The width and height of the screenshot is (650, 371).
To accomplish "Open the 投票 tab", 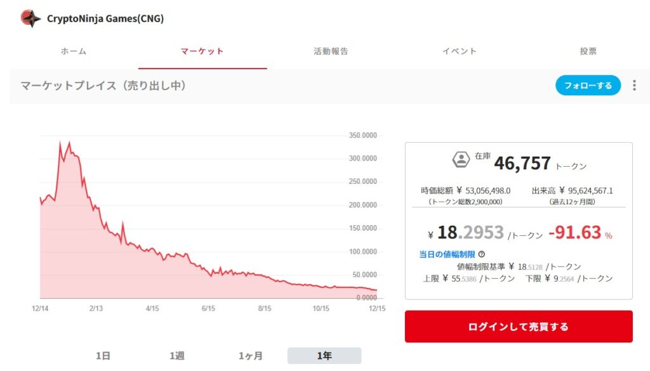I will (588, 51).
